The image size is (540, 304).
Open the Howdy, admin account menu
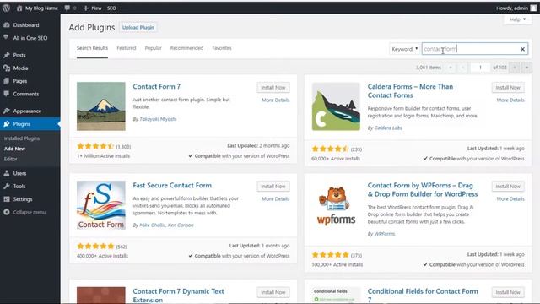(x=512, y=8)
